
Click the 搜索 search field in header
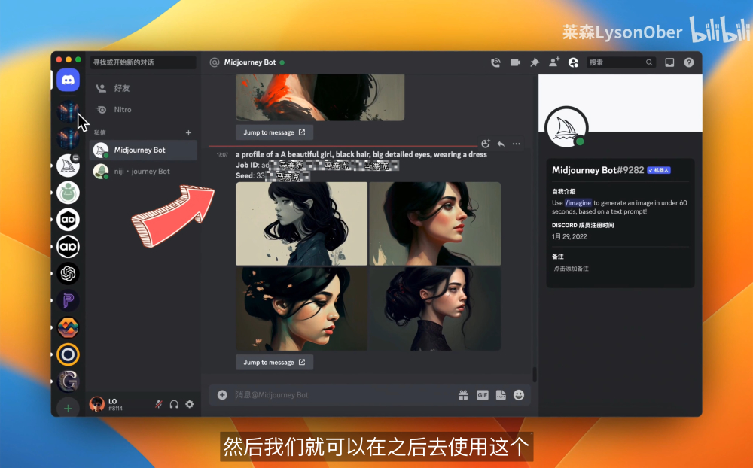click(620, 62)
